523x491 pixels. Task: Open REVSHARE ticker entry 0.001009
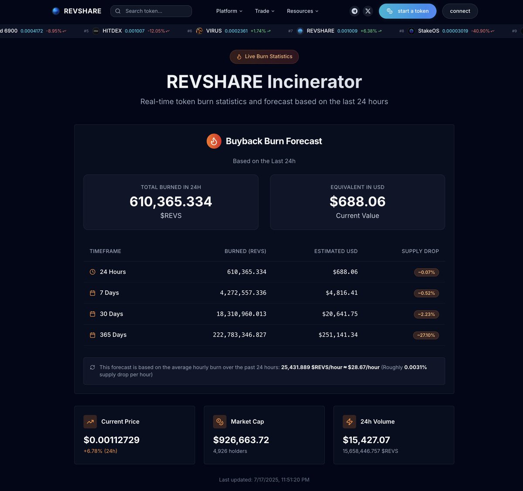(335, 31)
